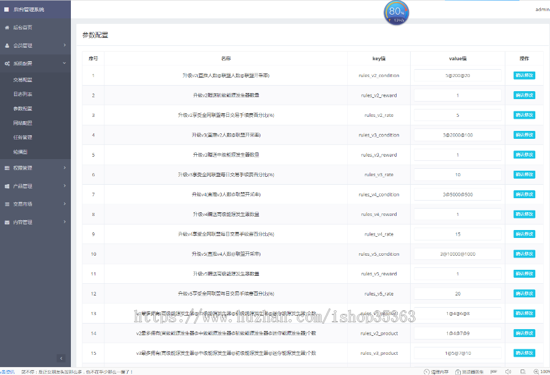Click 确认修改 for rules_v4_condition

(524, 195)
